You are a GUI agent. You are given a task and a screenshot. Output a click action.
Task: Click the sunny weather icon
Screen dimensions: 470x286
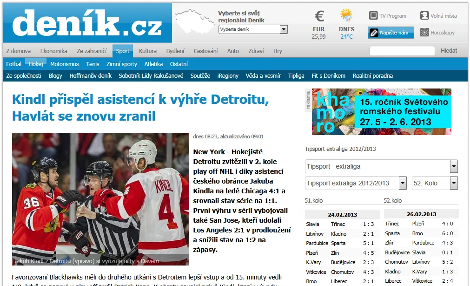point(346,15)
